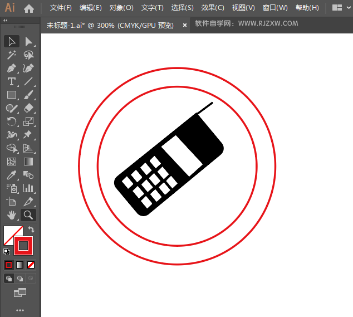The image size is (353, 317).
Task: Select the Puppet Warp pin tool
Action: (x=28, y=135)
